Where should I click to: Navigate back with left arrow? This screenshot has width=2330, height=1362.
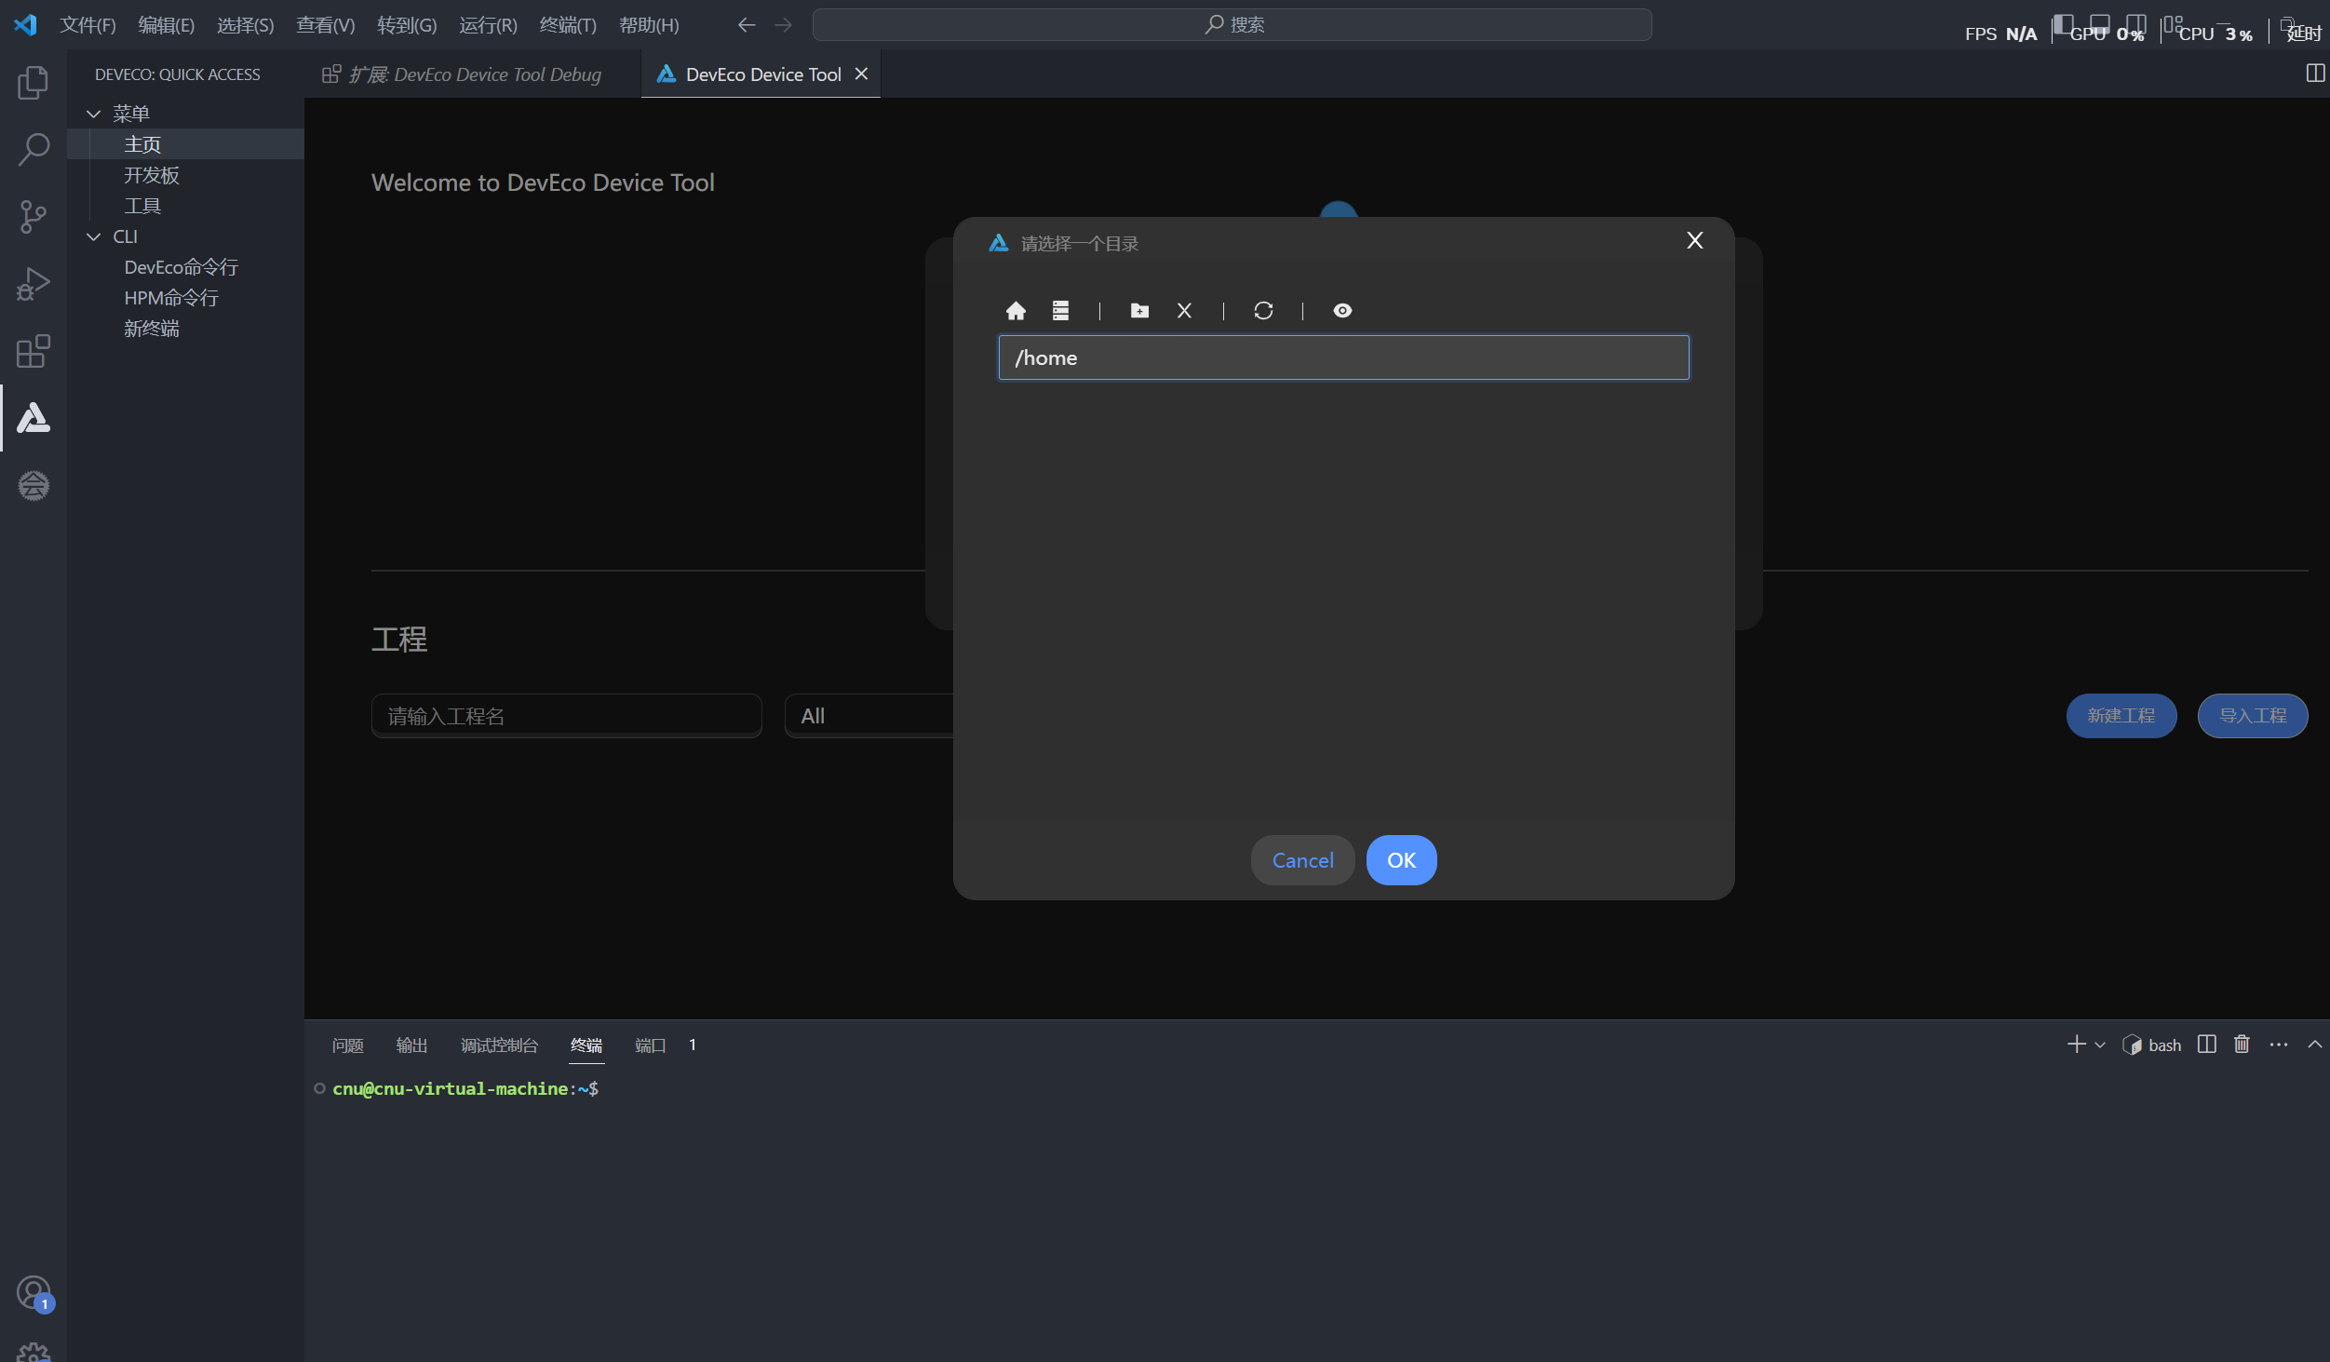click(x=746, y=25)
